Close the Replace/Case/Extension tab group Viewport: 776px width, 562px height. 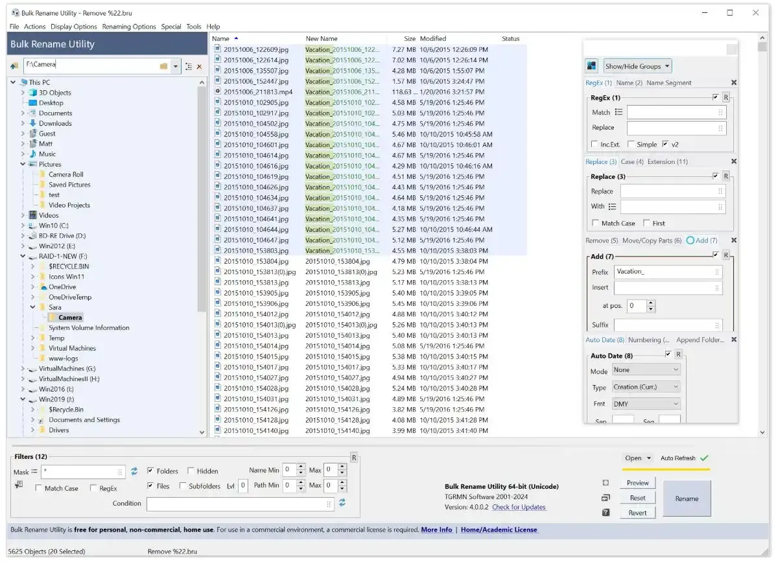[x=734, y=162]
